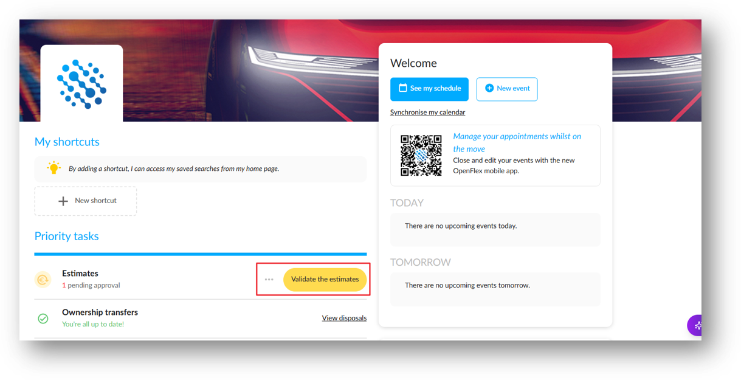This screenshot has height=380, width=741.
Task: Open See my schedule
Action: [x=429, y=89]
